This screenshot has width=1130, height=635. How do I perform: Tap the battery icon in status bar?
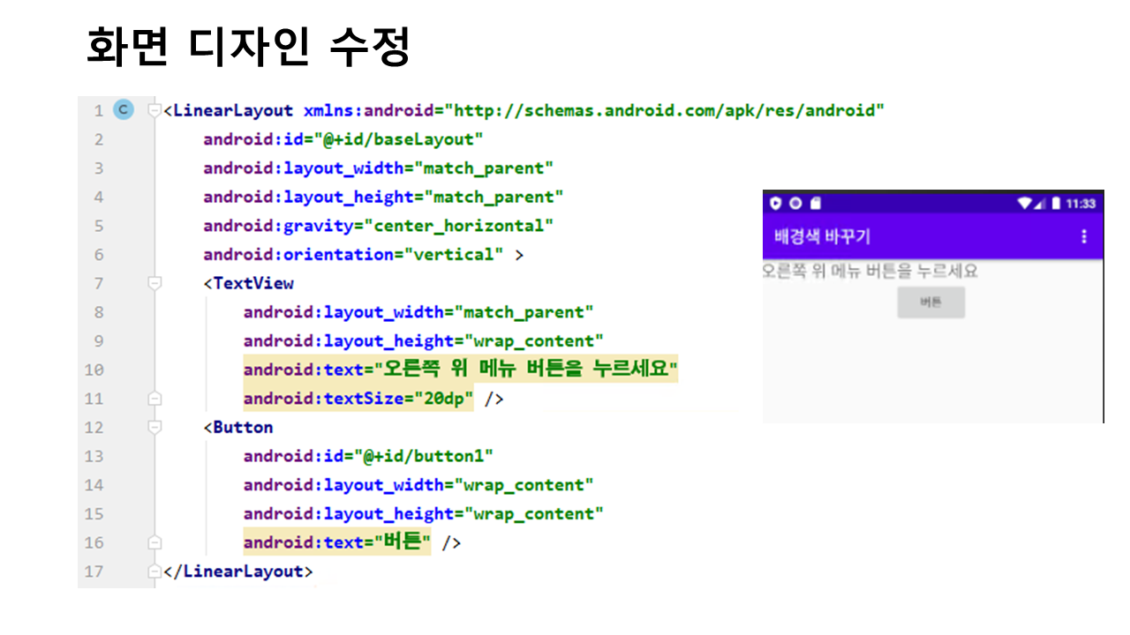point(1055,204)
